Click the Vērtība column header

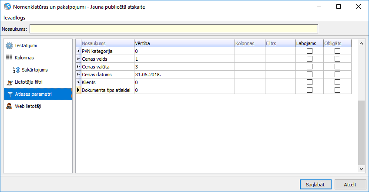(x=184, y=43)
